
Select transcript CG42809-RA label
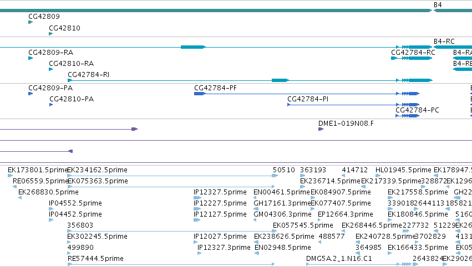tap(51, 53)
